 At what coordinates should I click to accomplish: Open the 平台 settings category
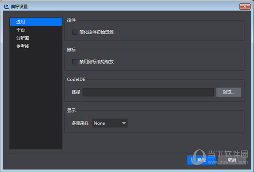(36, 30)
